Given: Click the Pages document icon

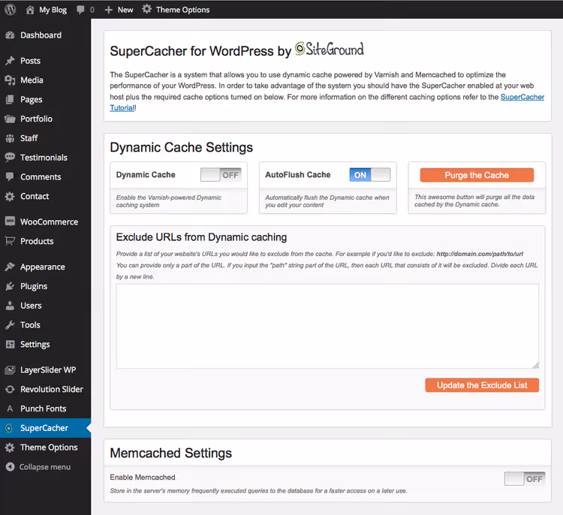Looking at the screenshot, I should 10,100.
